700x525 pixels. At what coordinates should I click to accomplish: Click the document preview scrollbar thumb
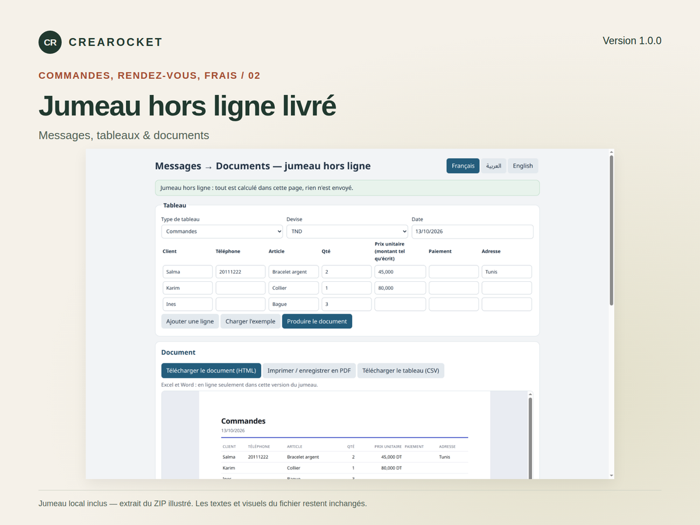(x=530, y=437)
